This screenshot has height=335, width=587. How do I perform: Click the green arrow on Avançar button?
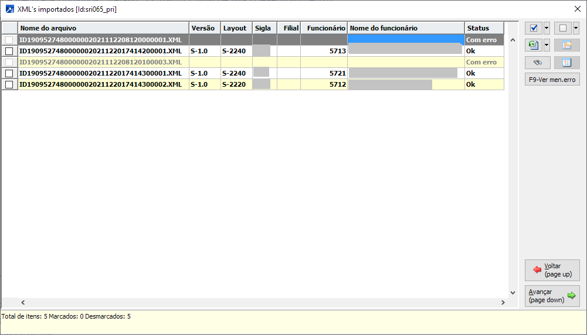pyautogui.click(x=571, y=296)
